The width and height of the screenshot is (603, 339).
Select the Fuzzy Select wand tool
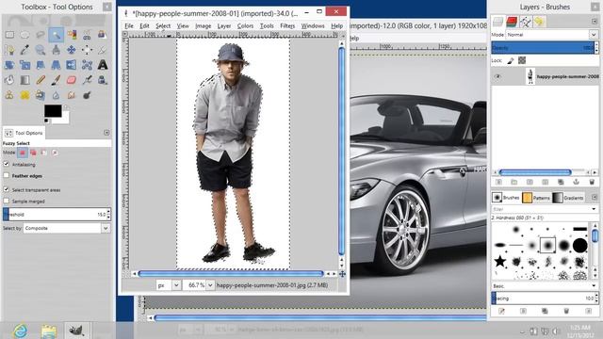(x=56, y=35)
